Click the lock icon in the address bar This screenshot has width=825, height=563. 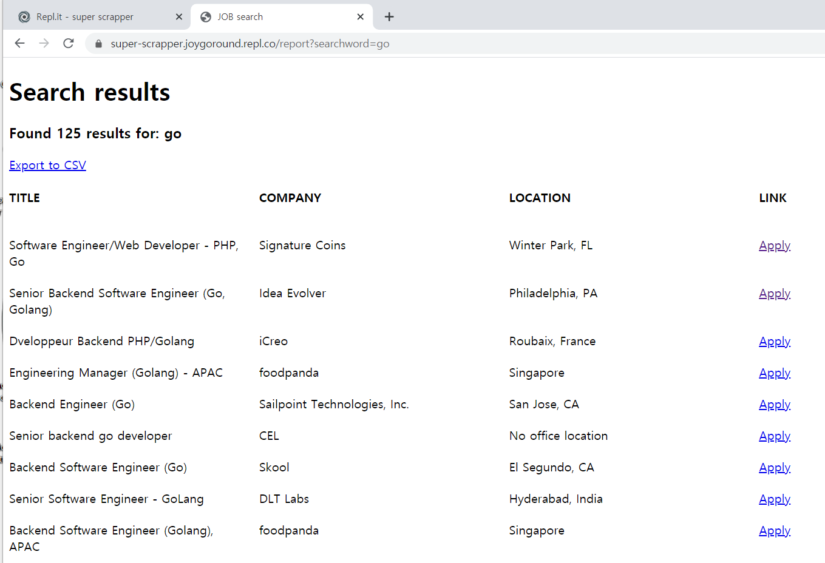99,44
